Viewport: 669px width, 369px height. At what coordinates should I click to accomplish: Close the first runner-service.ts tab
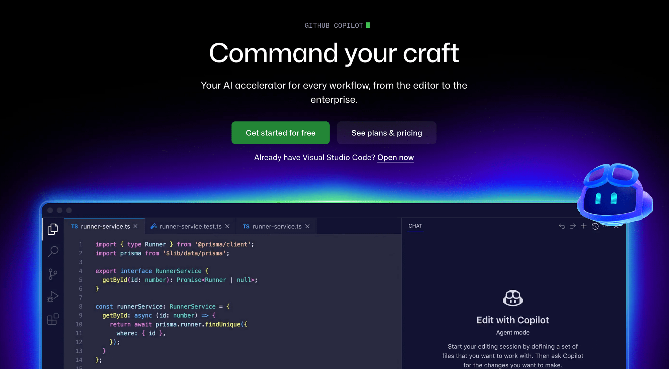pyautogui.click(x=135, y=226)
